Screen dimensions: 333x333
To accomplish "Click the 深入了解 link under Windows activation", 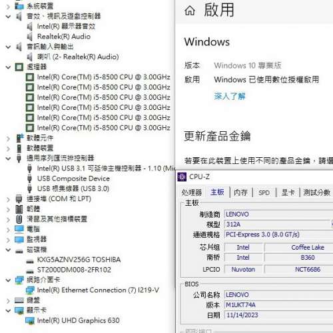I will (x=230, y=96).
